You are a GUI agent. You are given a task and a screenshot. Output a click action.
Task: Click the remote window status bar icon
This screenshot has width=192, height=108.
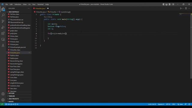pyautogui.click(x=2, y=104)
